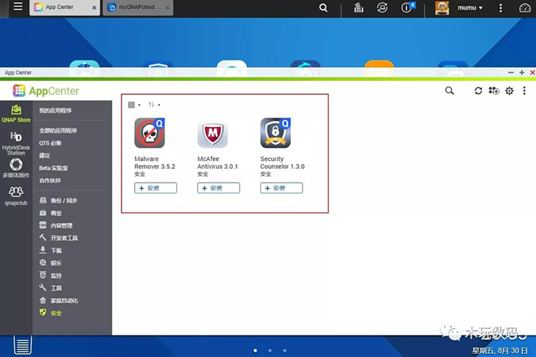Click the mumu user avatar
The width and height of the screenshot is (536, 357).
pos(442,8)
